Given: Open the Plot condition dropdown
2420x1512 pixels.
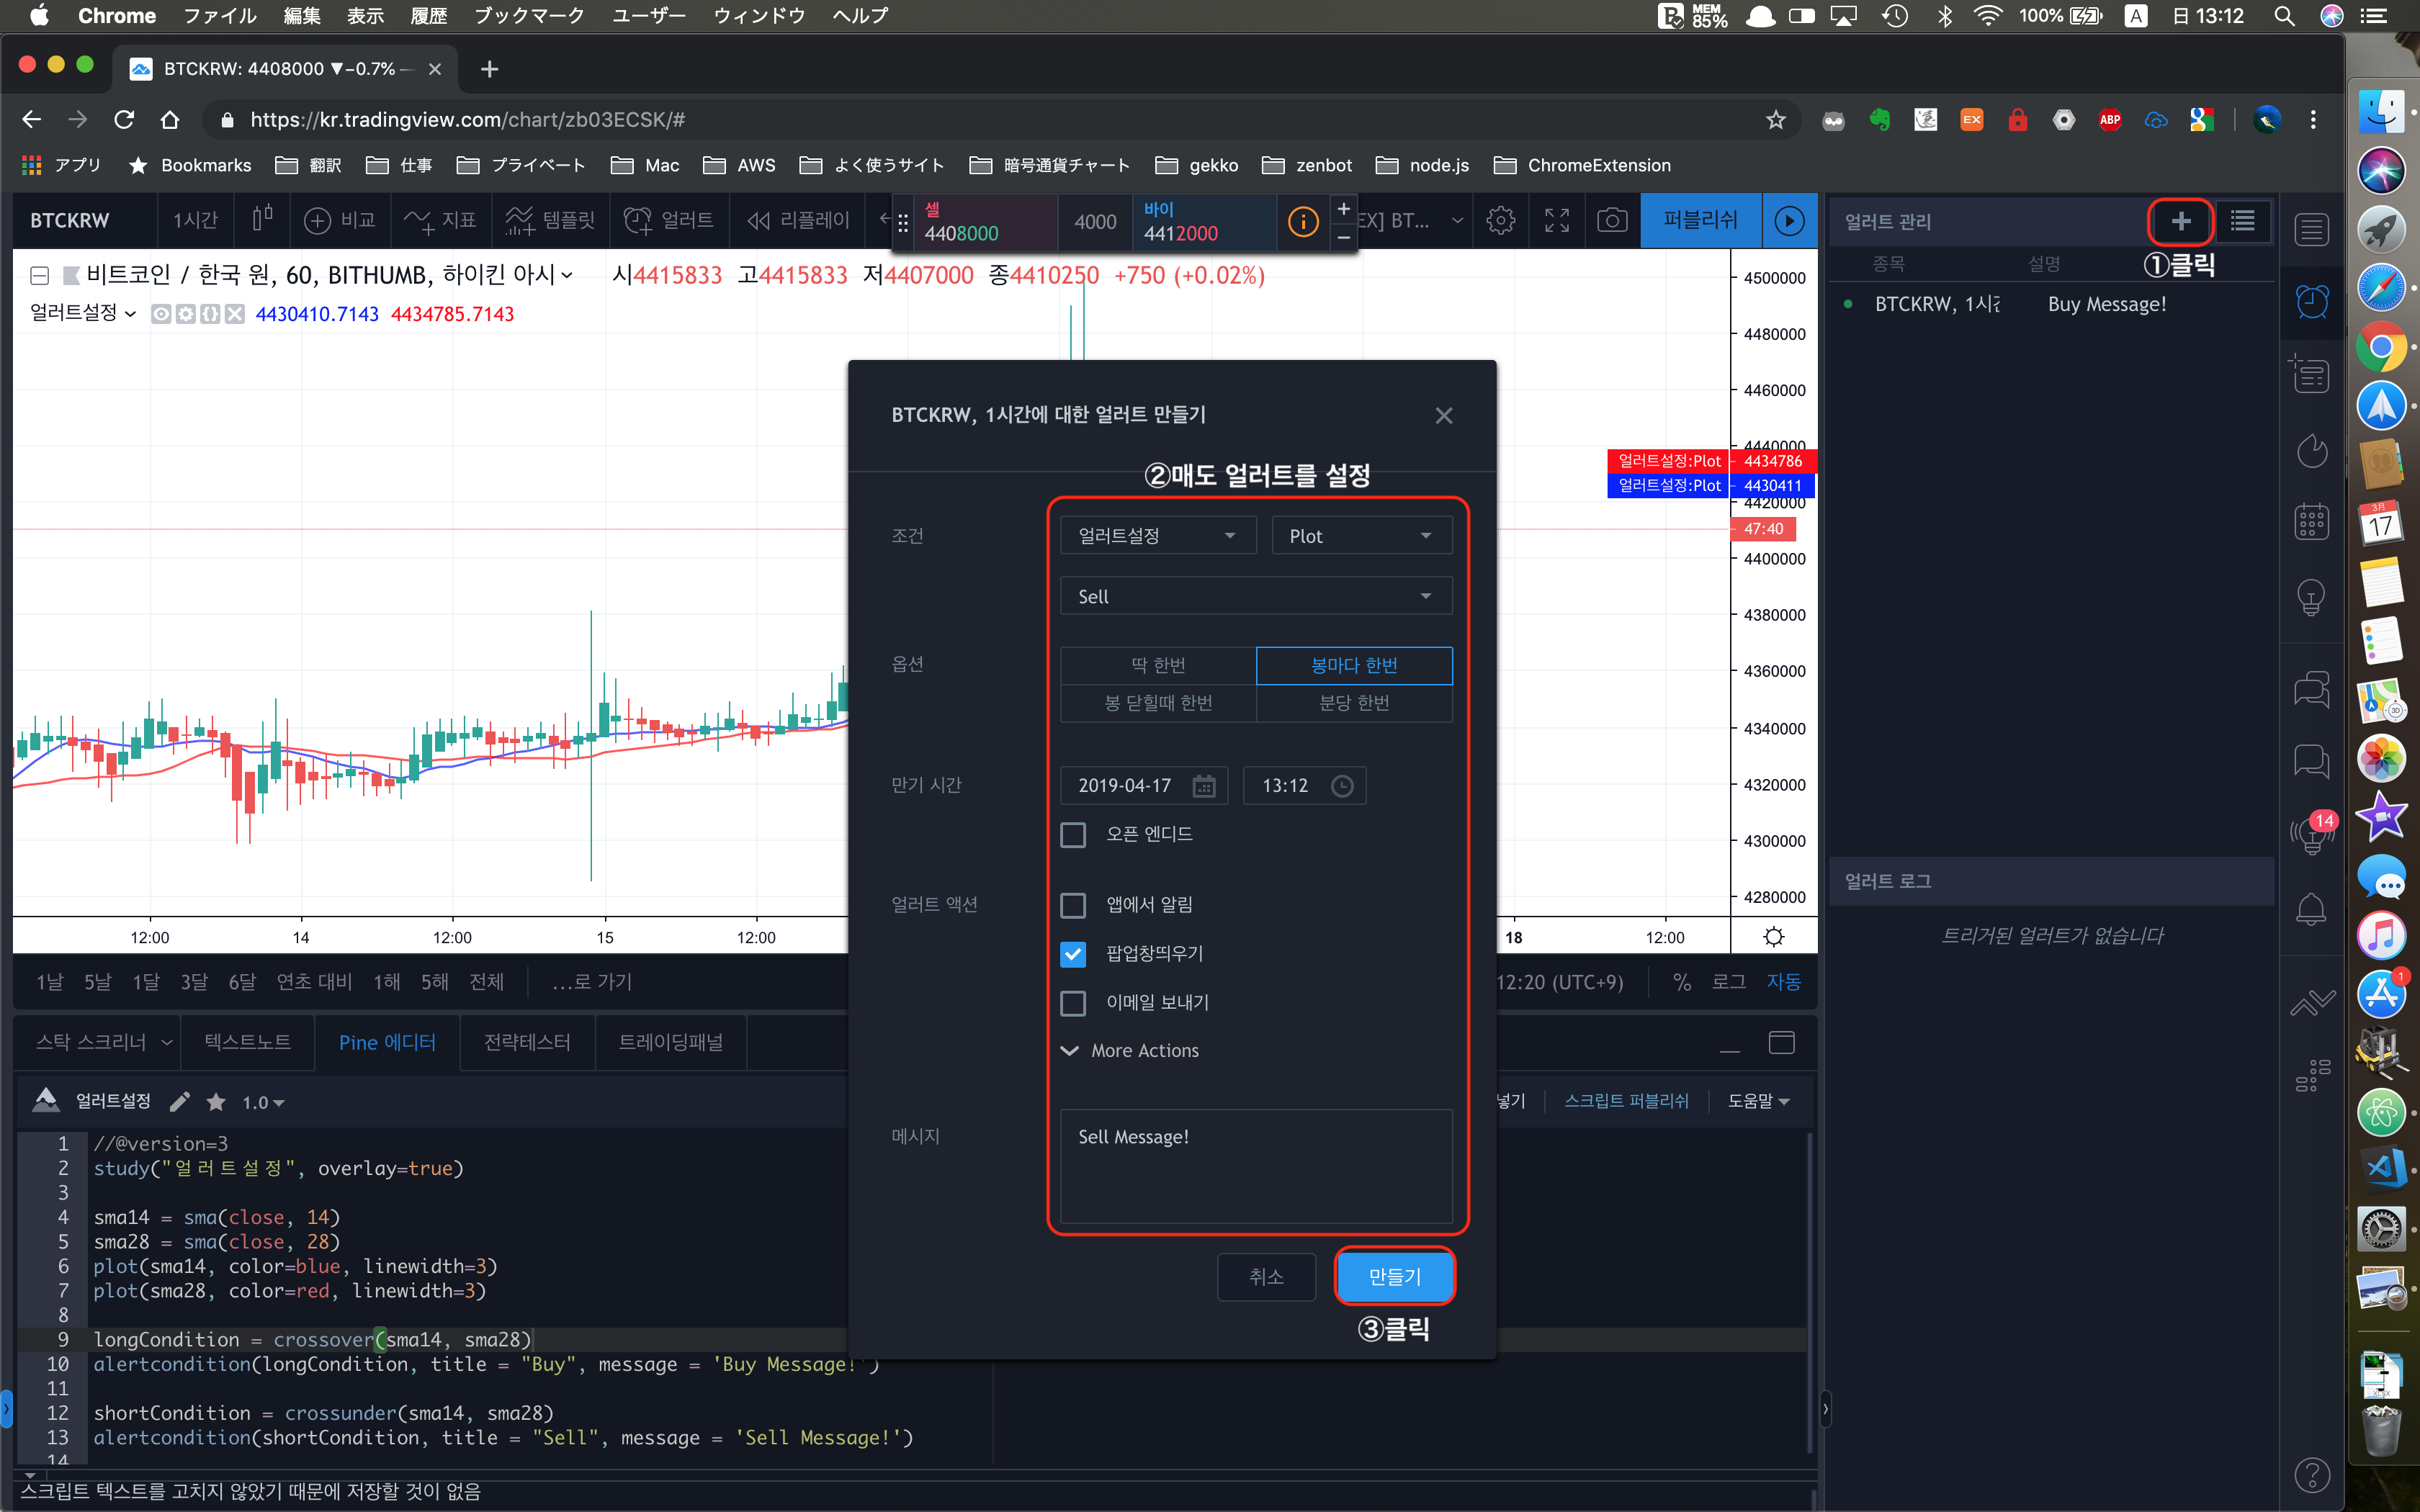Looking at the screenshot, I should (1362, 536).
